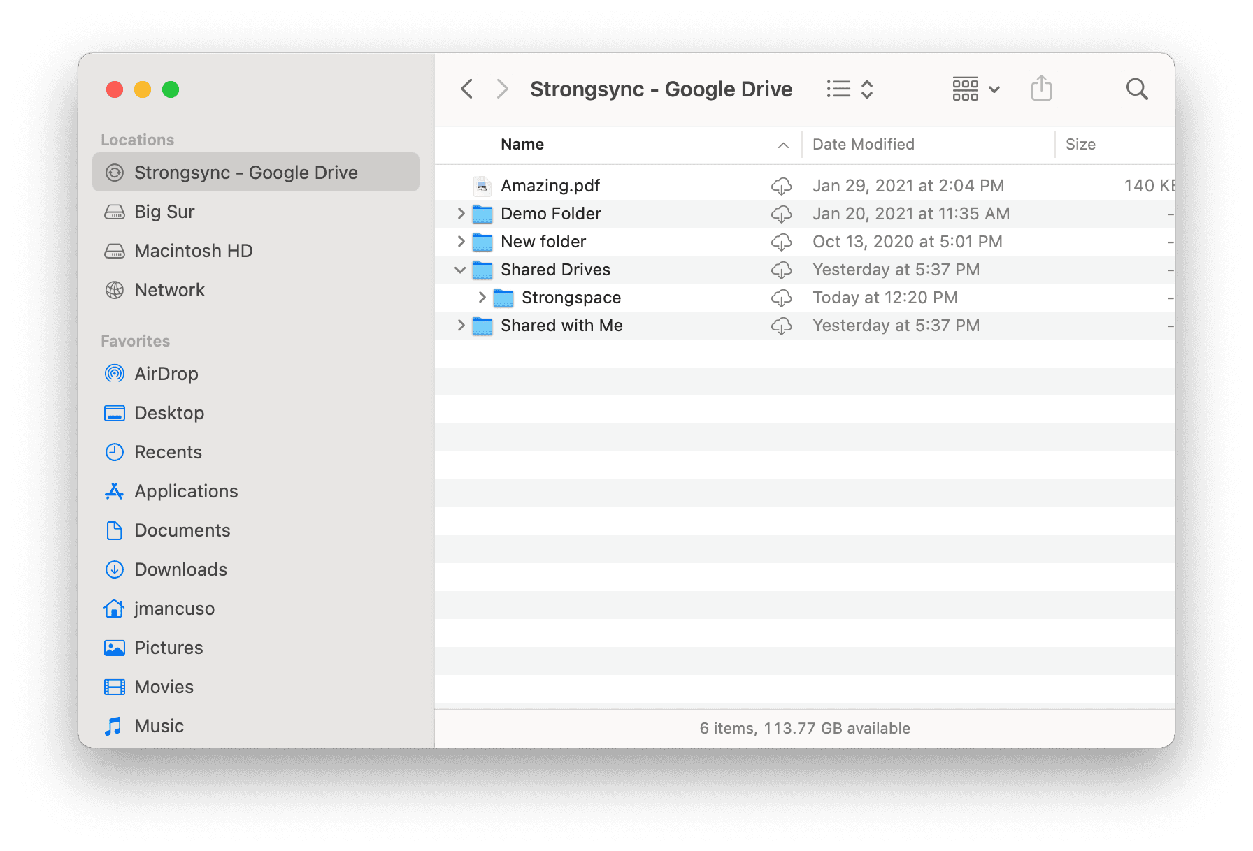Sort by the Size column header

tap(1080, 145)
